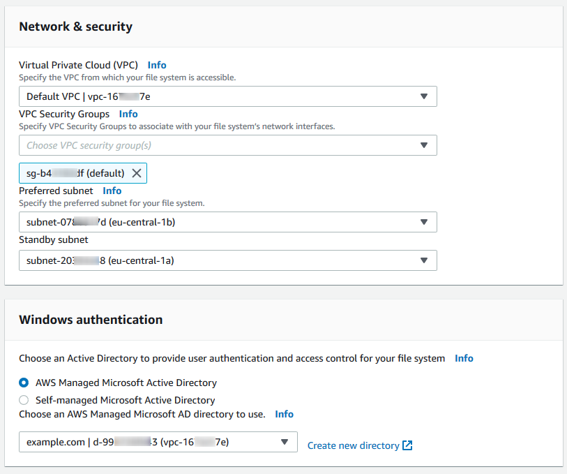
Task: Open the Virtual Private Cloud dropdown arrow
Action: [x=424, y=96]
